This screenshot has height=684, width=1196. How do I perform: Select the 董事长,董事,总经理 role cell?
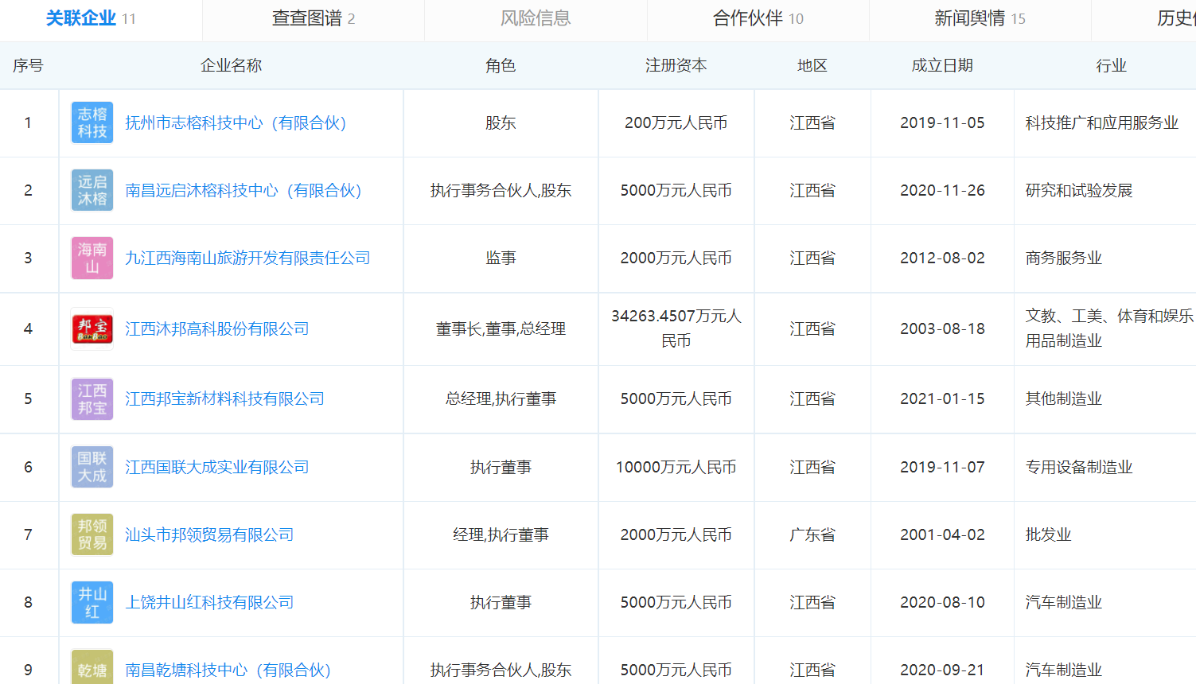501,329
